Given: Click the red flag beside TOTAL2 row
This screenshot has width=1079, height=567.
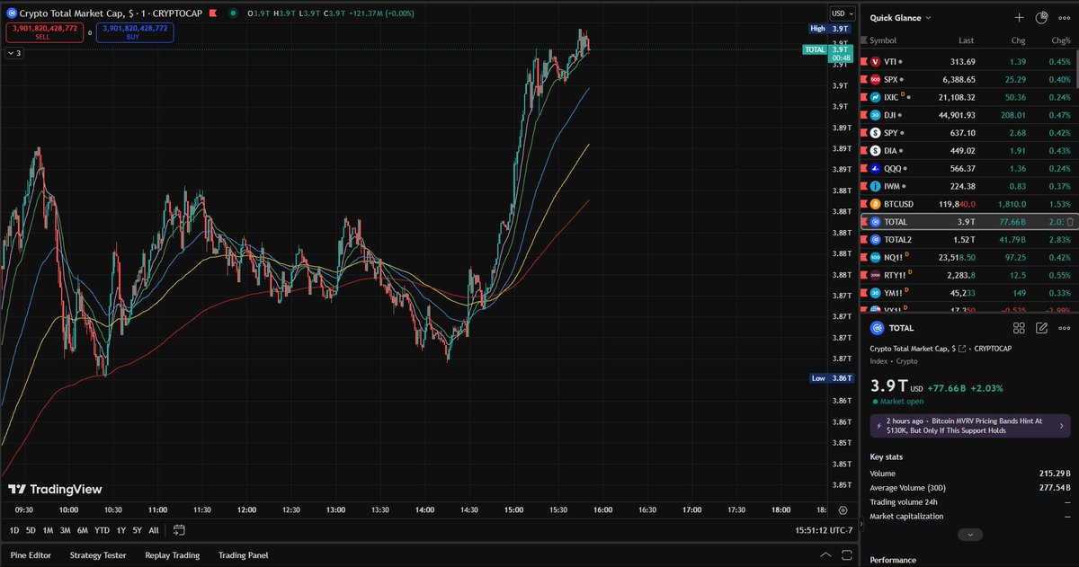Looking at the screenshot, I should [x=864, y=239].
